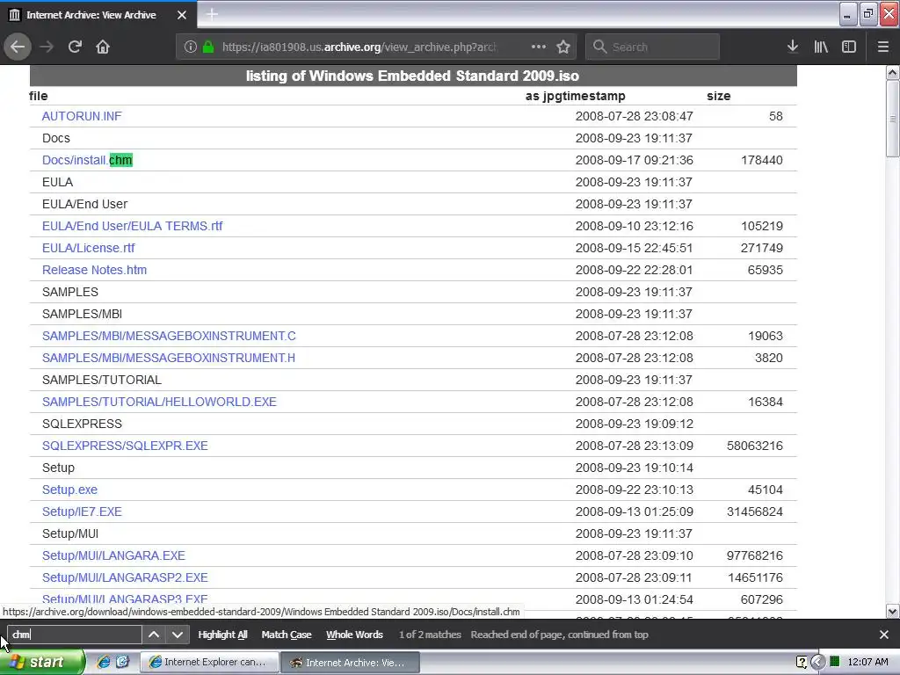Viewport: 900px width, 675px height.
Task: Click the Internet Explorer quick launch icon
Action: tap(104, 662)
